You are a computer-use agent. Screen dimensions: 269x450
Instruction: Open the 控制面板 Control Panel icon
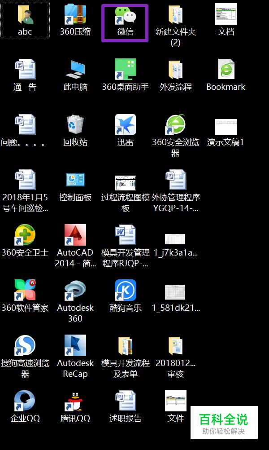pos(75,180)
